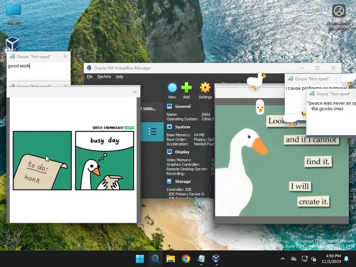356x267 pixels.
Task: Click the goose notepad app taskbar icon
Action: 201,259
